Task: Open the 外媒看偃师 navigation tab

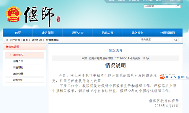Action: coord(167,33)
